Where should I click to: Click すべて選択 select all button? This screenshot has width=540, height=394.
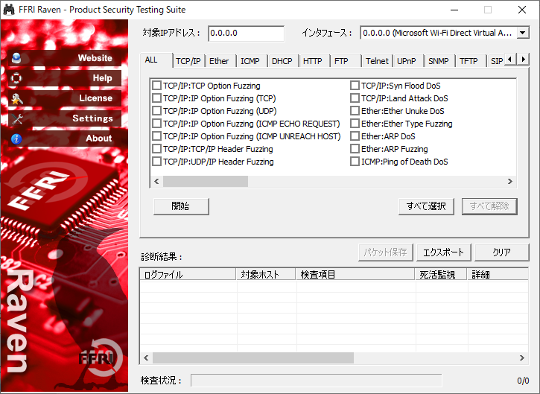point(426,206)
